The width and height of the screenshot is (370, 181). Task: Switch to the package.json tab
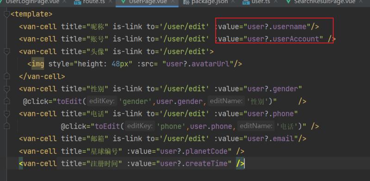point(210,2)
